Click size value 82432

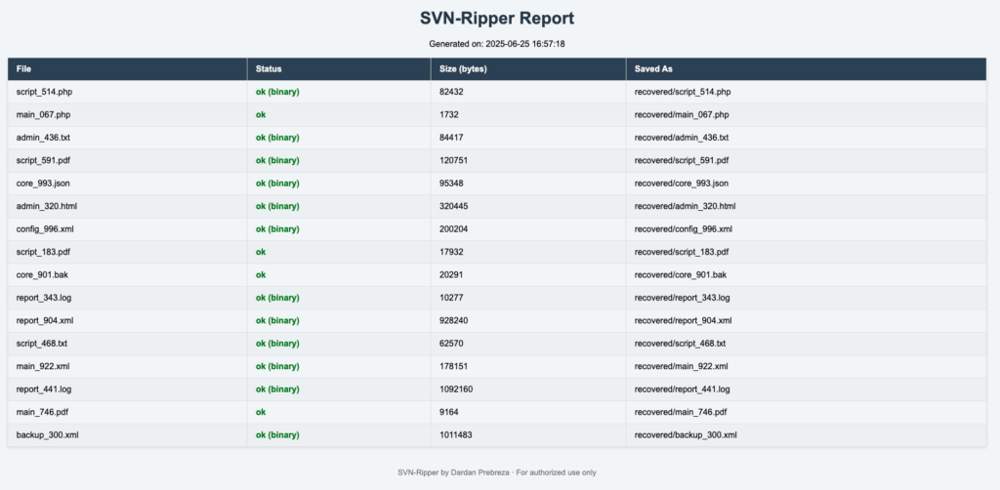coord(451,92)
